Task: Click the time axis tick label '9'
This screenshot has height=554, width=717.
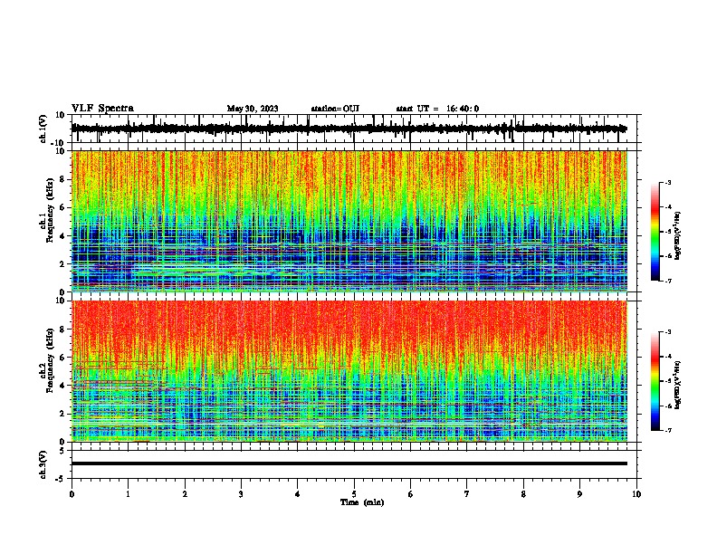Action: 579,494
